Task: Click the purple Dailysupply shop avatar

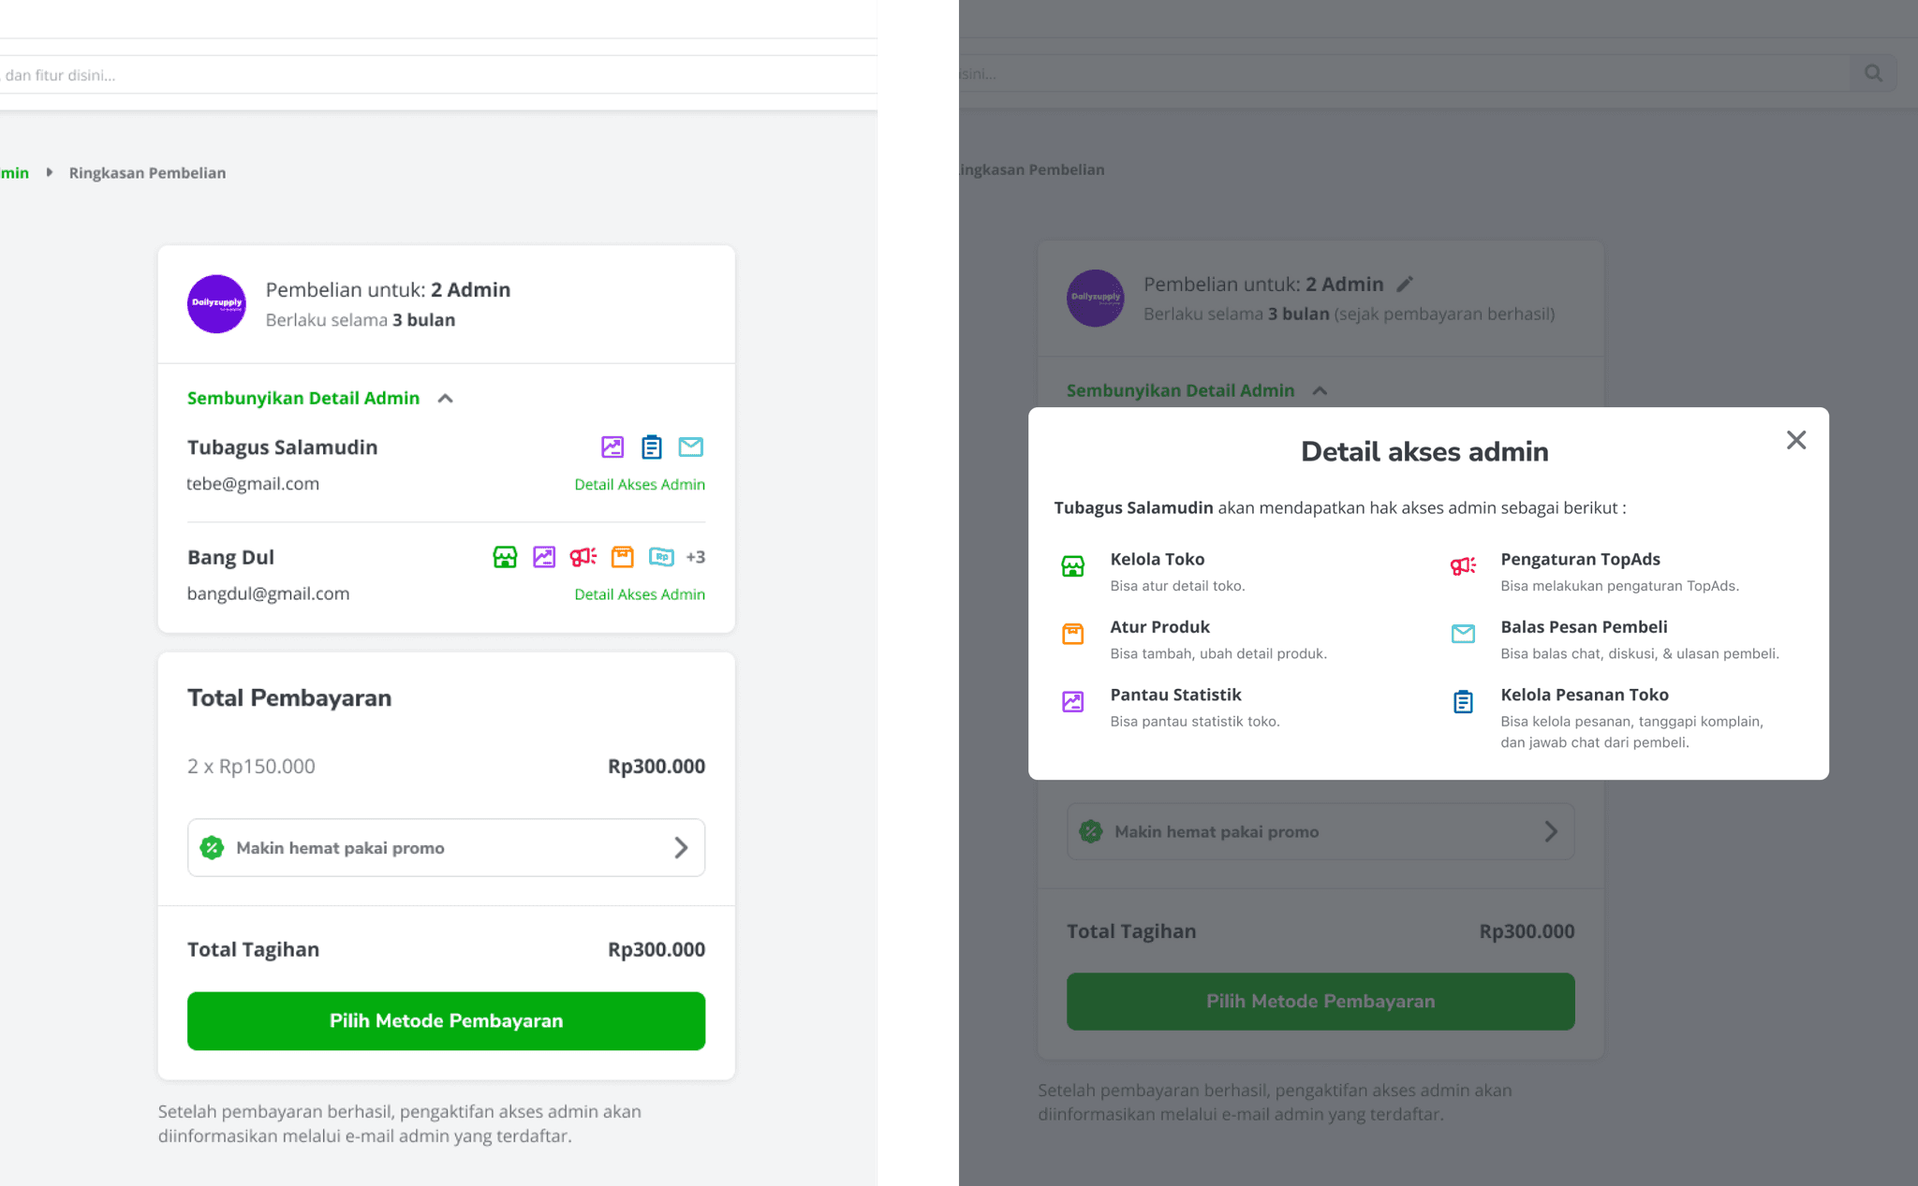Action: click(x=216, y=303)
